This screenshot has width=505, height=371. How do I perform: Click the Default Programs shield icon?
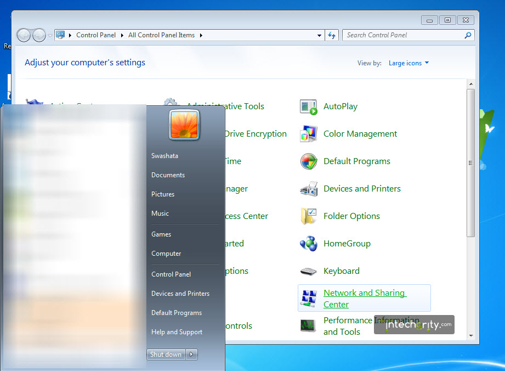click(x=309, y=161)
